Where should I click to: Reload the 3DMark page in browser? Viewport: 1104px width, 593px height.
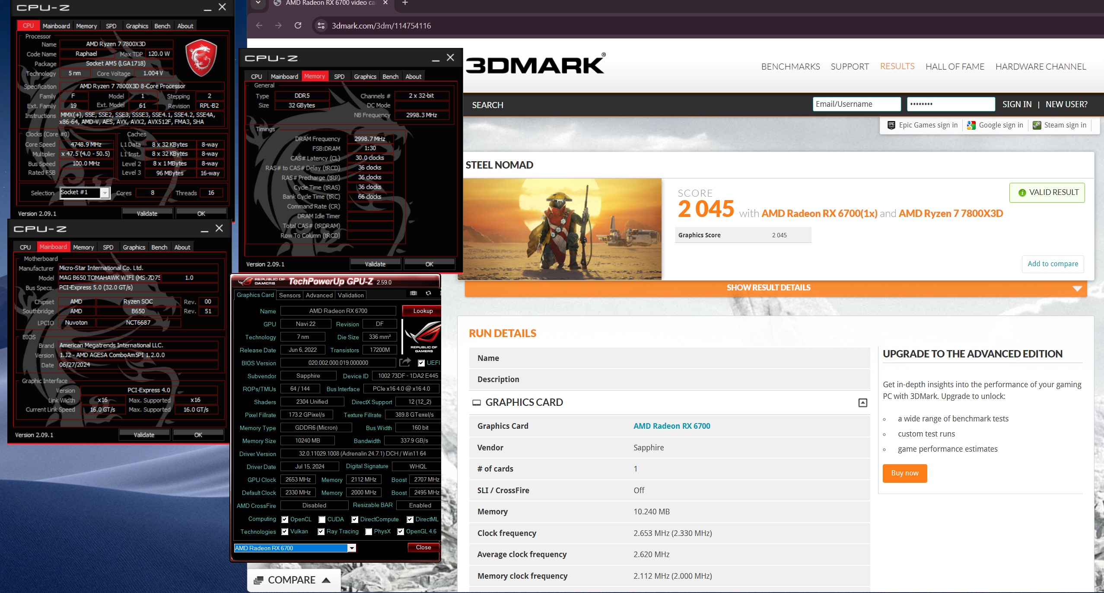pyautogui.click(x=298, y=26)
